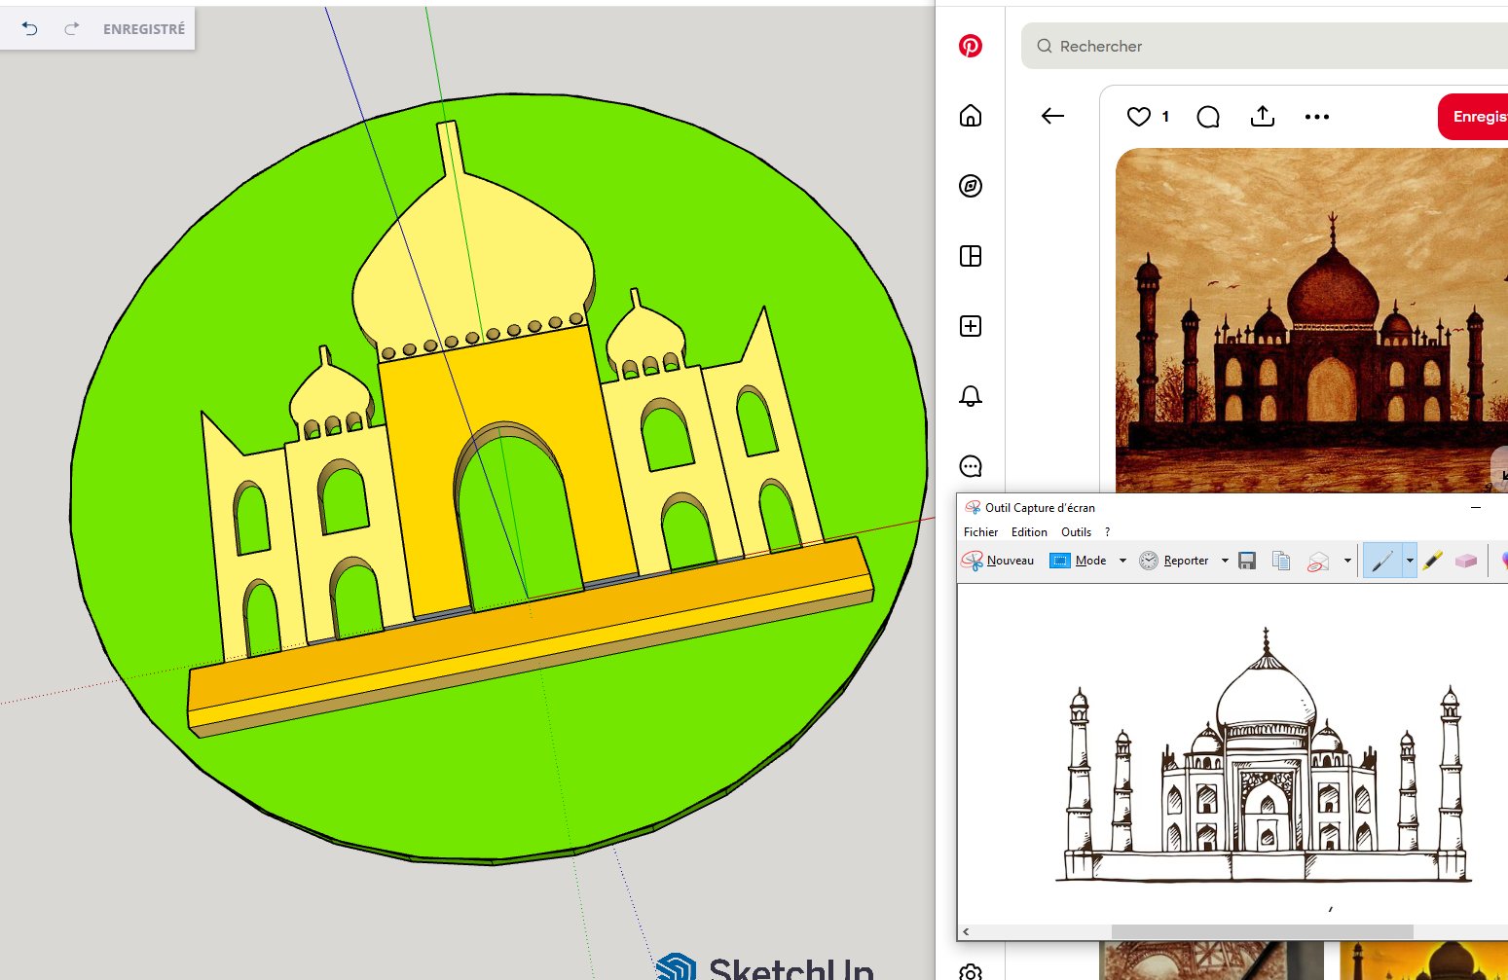Select the Eraser tool in Snipping Tool
Screen dimensions: 1508x980
tap(1466, 561)
